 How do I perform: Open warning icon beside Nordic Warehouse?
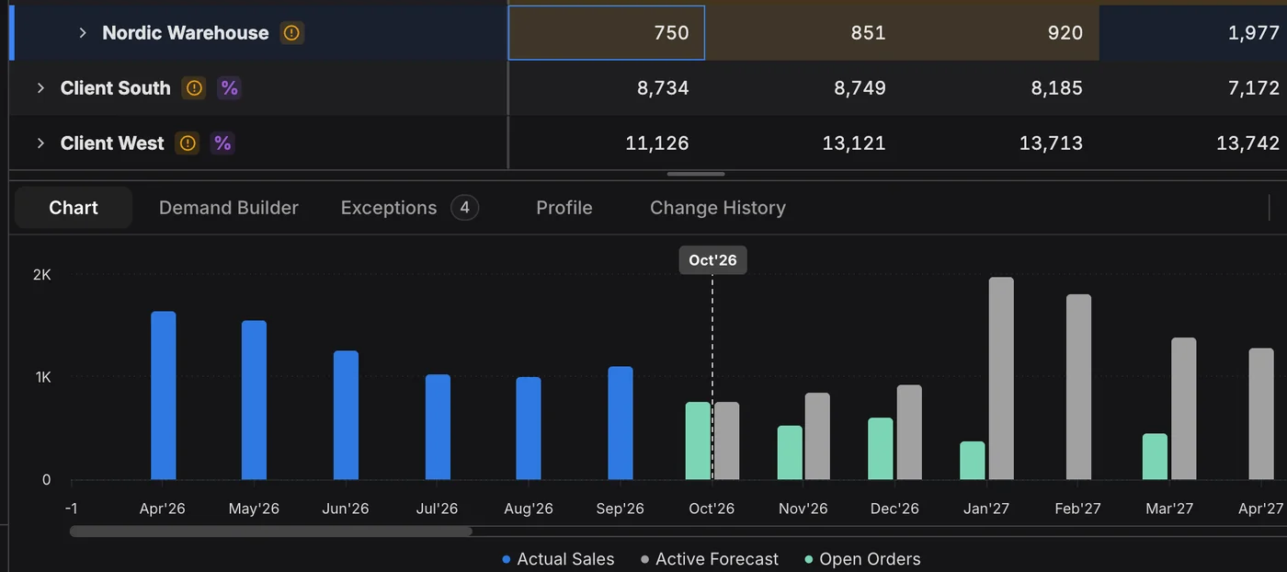pos(291,33)
